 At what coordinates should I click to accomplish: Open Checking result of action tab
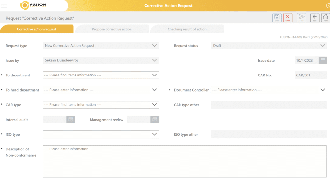click(x=187, y=29)
